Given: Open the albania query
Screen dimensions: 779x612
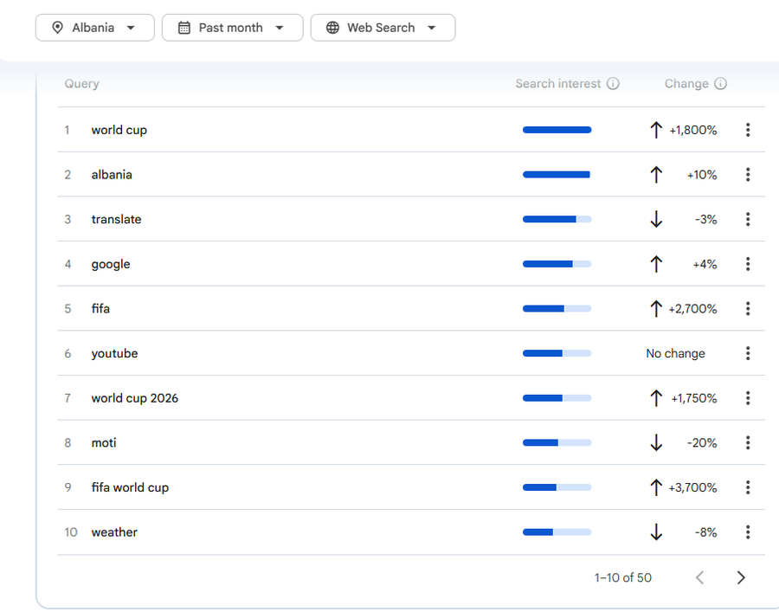Looking at the screenshot, I should (112, 175).
